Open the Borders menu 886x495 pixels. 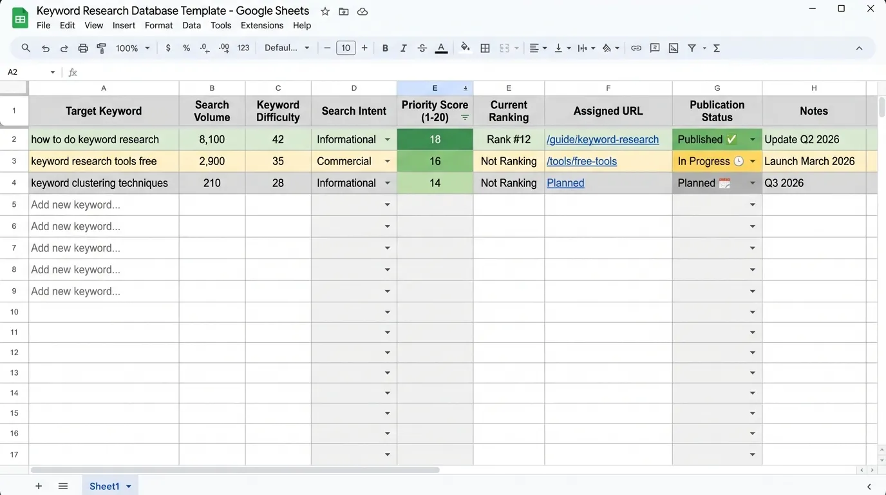pos(485,48)
